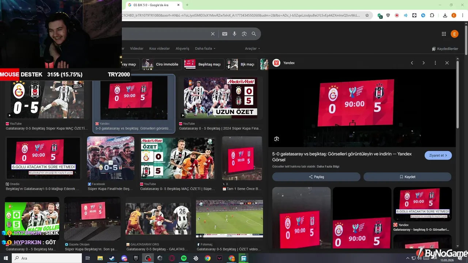Open Steam from the taskbar
The image size is (468, 263).
tap(112, 258)
